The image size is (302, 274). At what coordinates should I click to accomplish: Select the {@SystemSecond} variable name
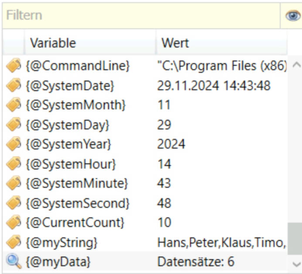point(78,203)
